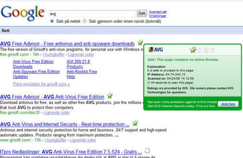
Task: Click '(1.44 seconds to scan this page)' text
Action: tap(170, 82)
